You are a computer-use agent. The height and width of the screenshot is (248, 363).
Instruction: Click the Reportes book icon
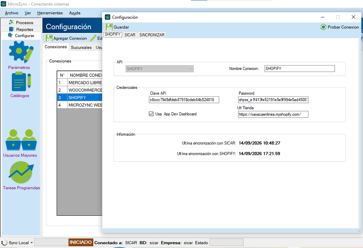click(11, 29)
